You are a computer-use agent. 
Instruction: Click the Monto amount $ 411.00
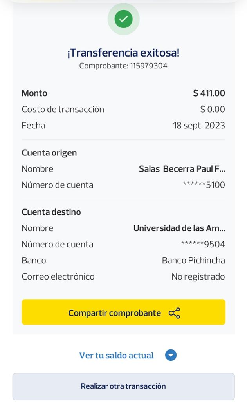[x=209, y=93]
